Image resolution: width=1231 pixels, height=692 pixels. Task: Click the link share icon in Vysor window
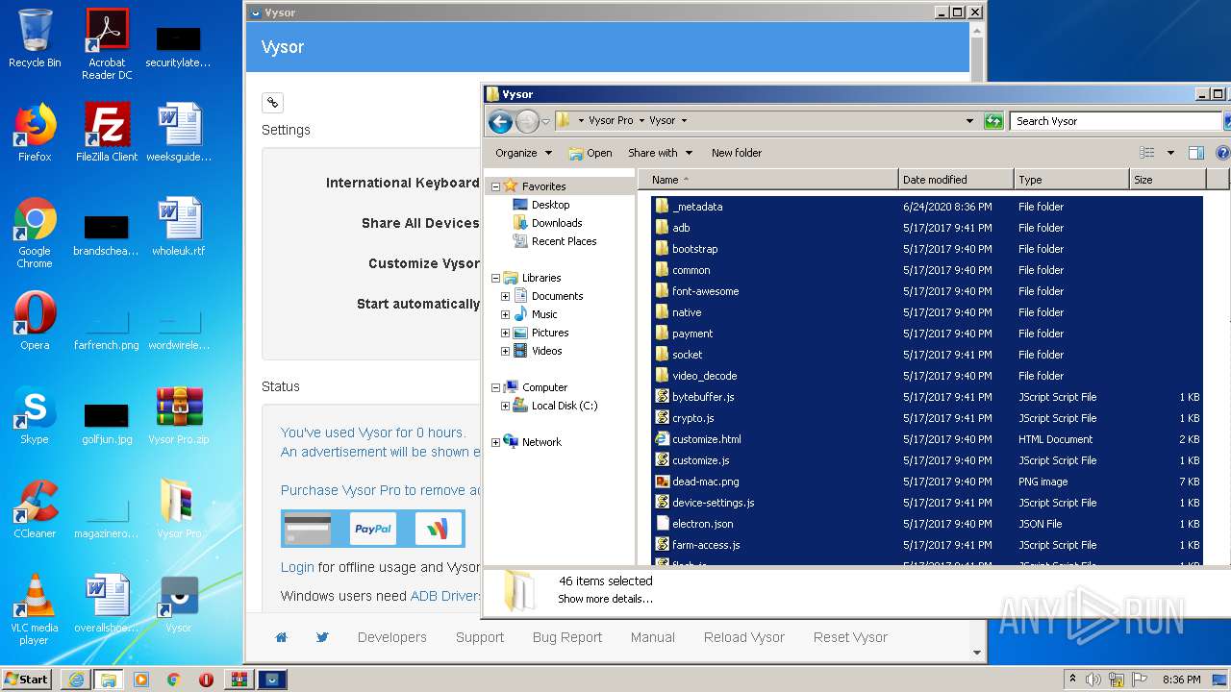(x=272, y=102)
